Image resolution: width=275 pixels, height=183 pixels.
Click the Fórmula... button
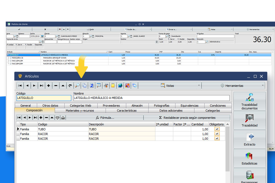[105, 118]
